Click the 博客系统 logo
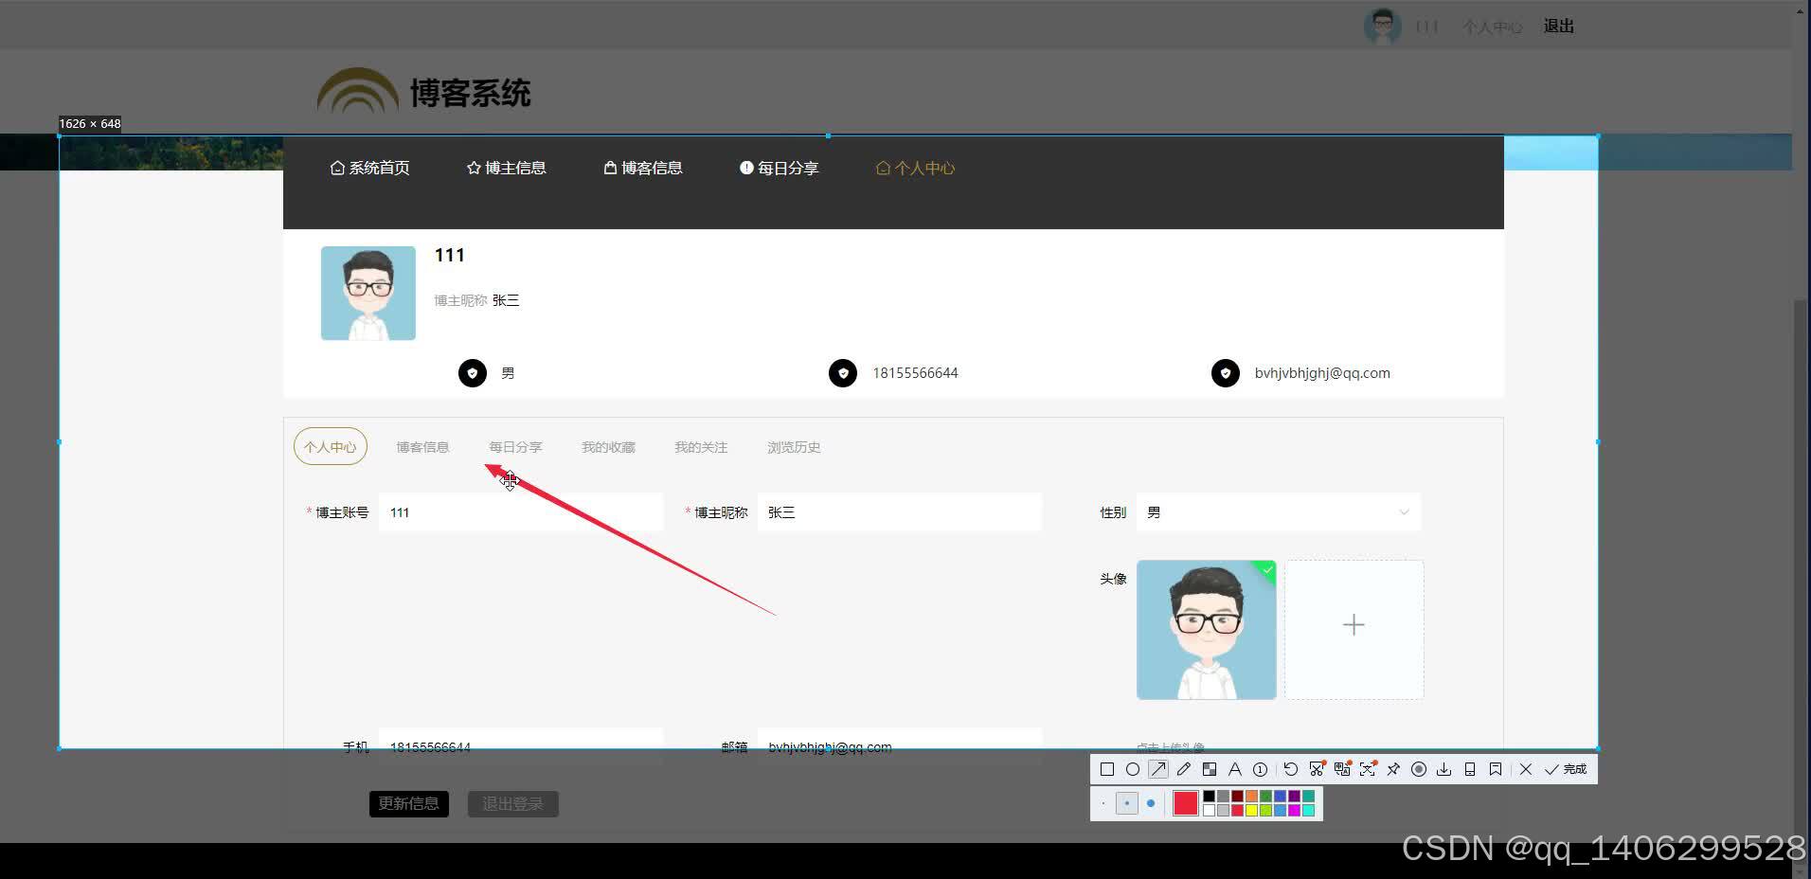Screen dimensions: 1811x879 pos(423,92)
